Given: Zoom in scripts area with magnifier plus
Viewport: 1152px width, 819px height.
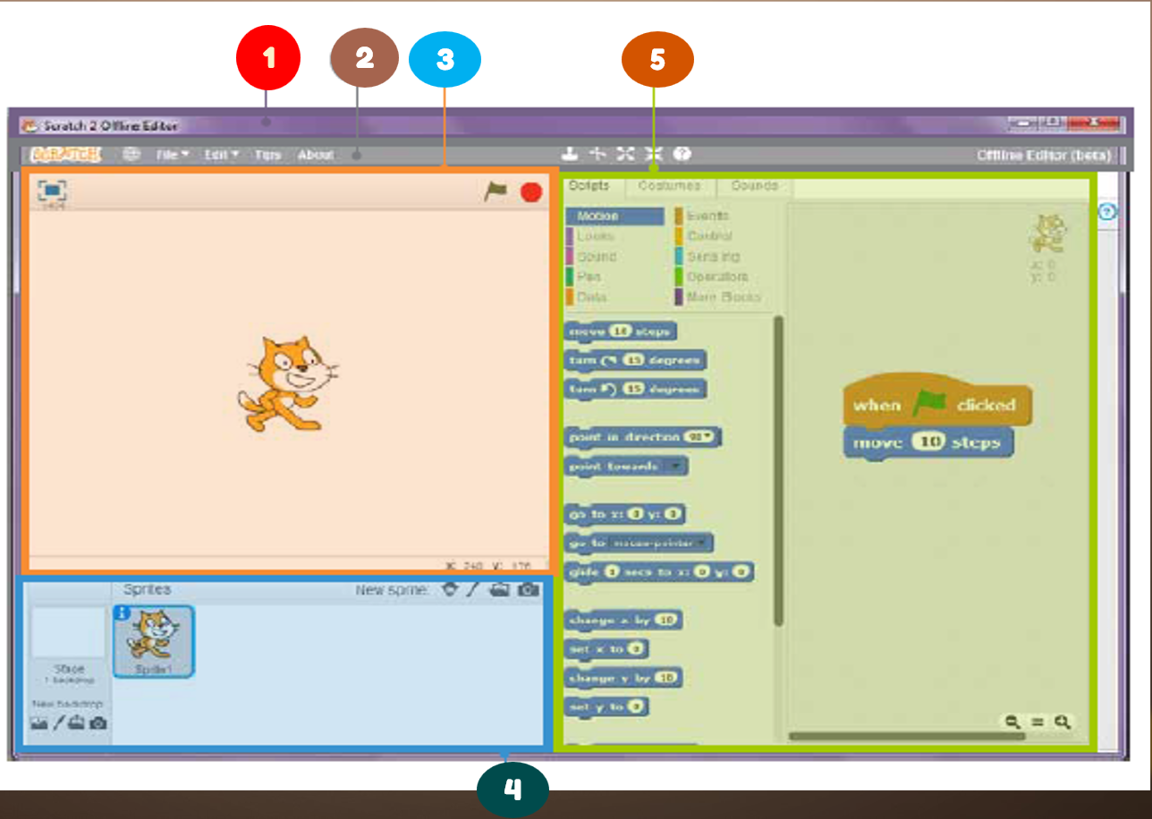Looking at the screenshot, I should [x=1063, y=722].
